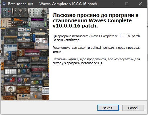Click the 'Ласкаво просимо' welcome heading

(96, 20)
